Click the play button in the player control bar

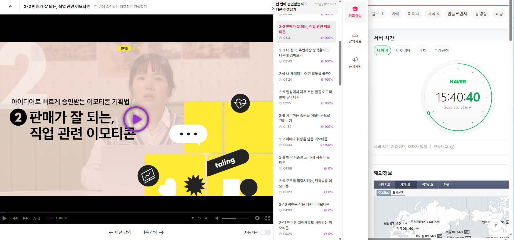pos(4,218)
